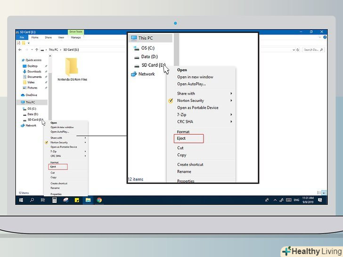Open the Manage drive tools tab

[76, 37]
